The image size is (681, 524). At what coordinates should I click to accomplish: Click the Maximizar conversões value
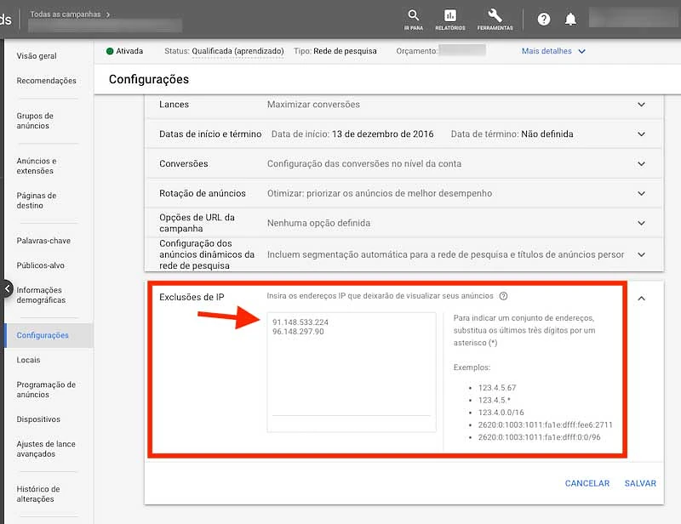tap(313, 105)
